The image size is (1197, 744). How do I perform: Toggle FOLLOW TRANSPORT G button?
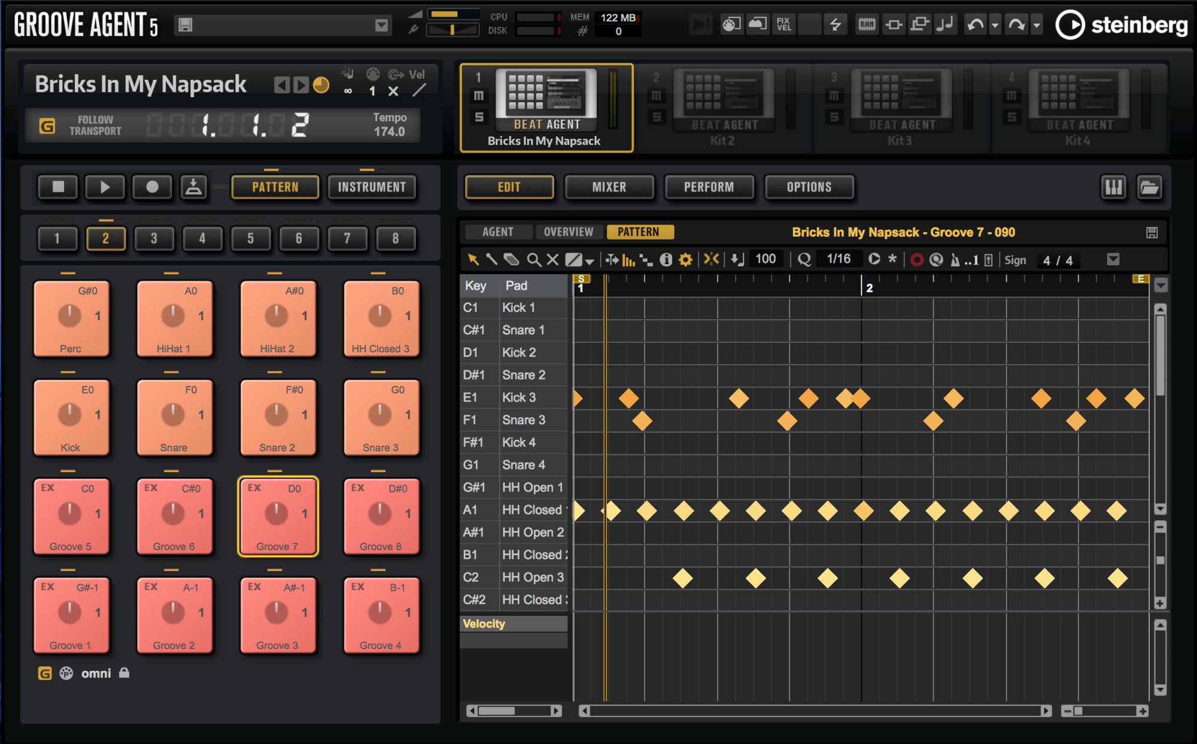(47, 126)
